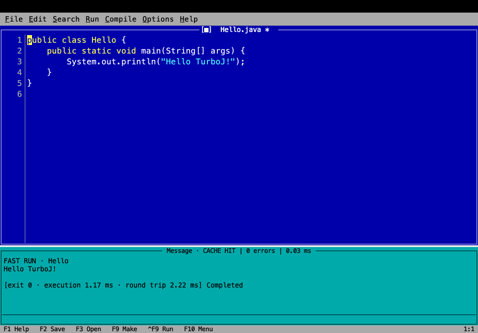Screen dimensions: 478x333
Task: Click the 'exit 0' text in output
Action: click(x=19, y=285)
